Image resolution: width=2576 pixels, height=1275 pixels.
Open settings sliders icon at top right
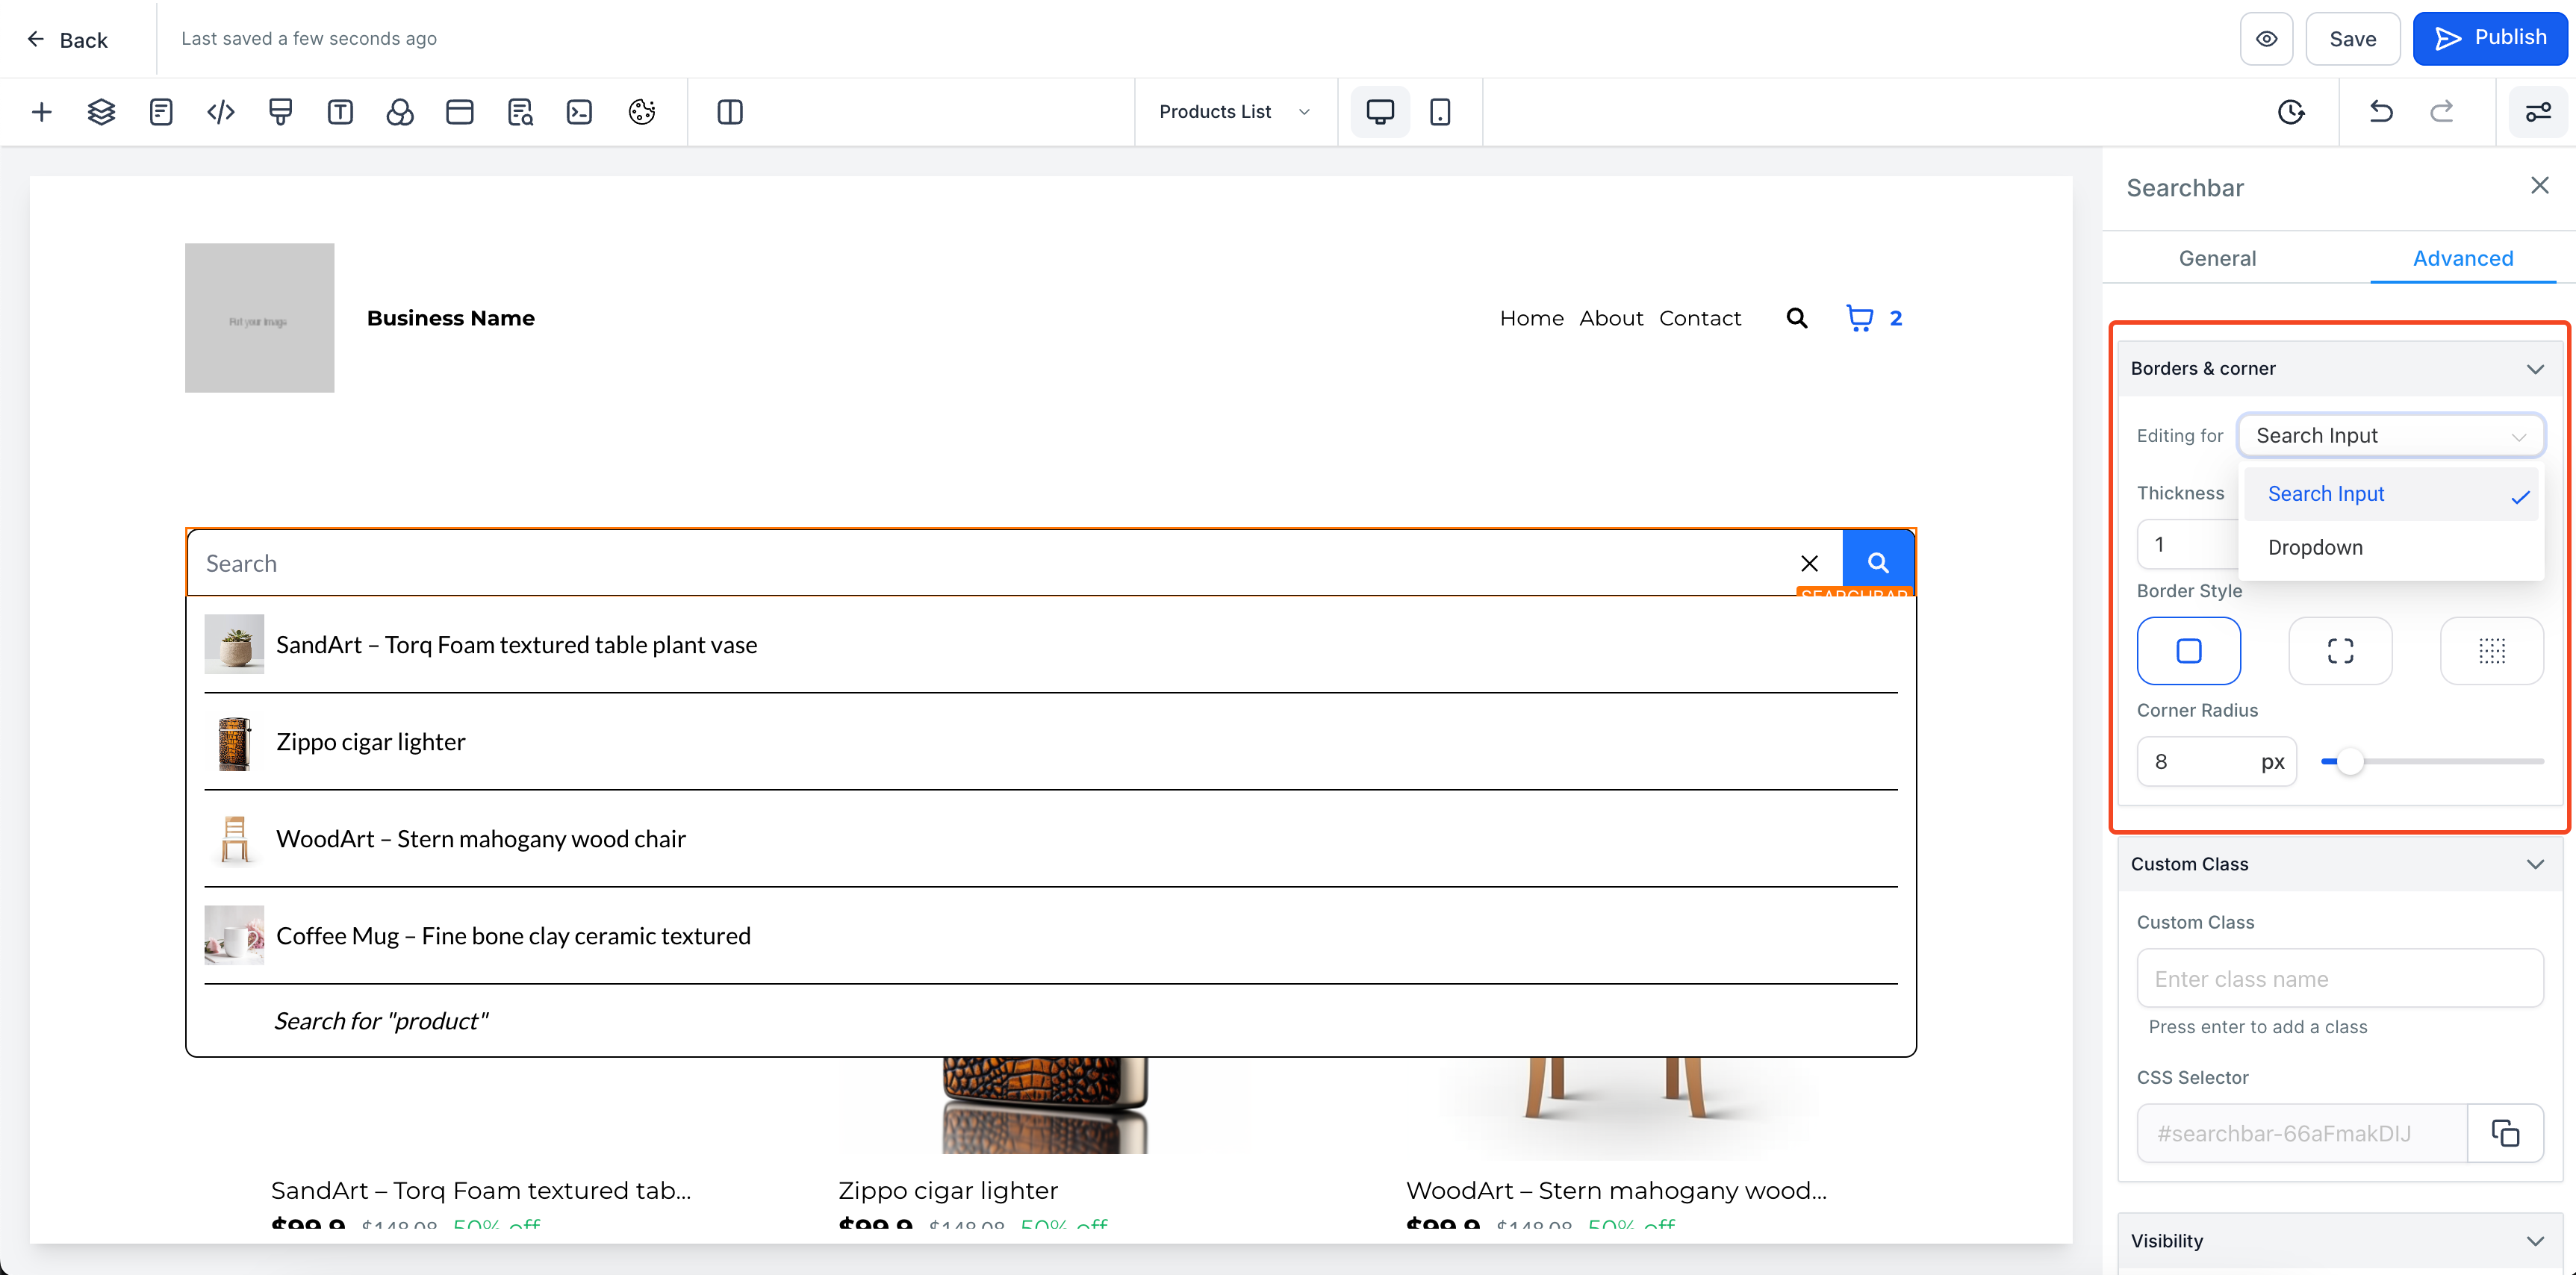click(x=2538, y=112)
